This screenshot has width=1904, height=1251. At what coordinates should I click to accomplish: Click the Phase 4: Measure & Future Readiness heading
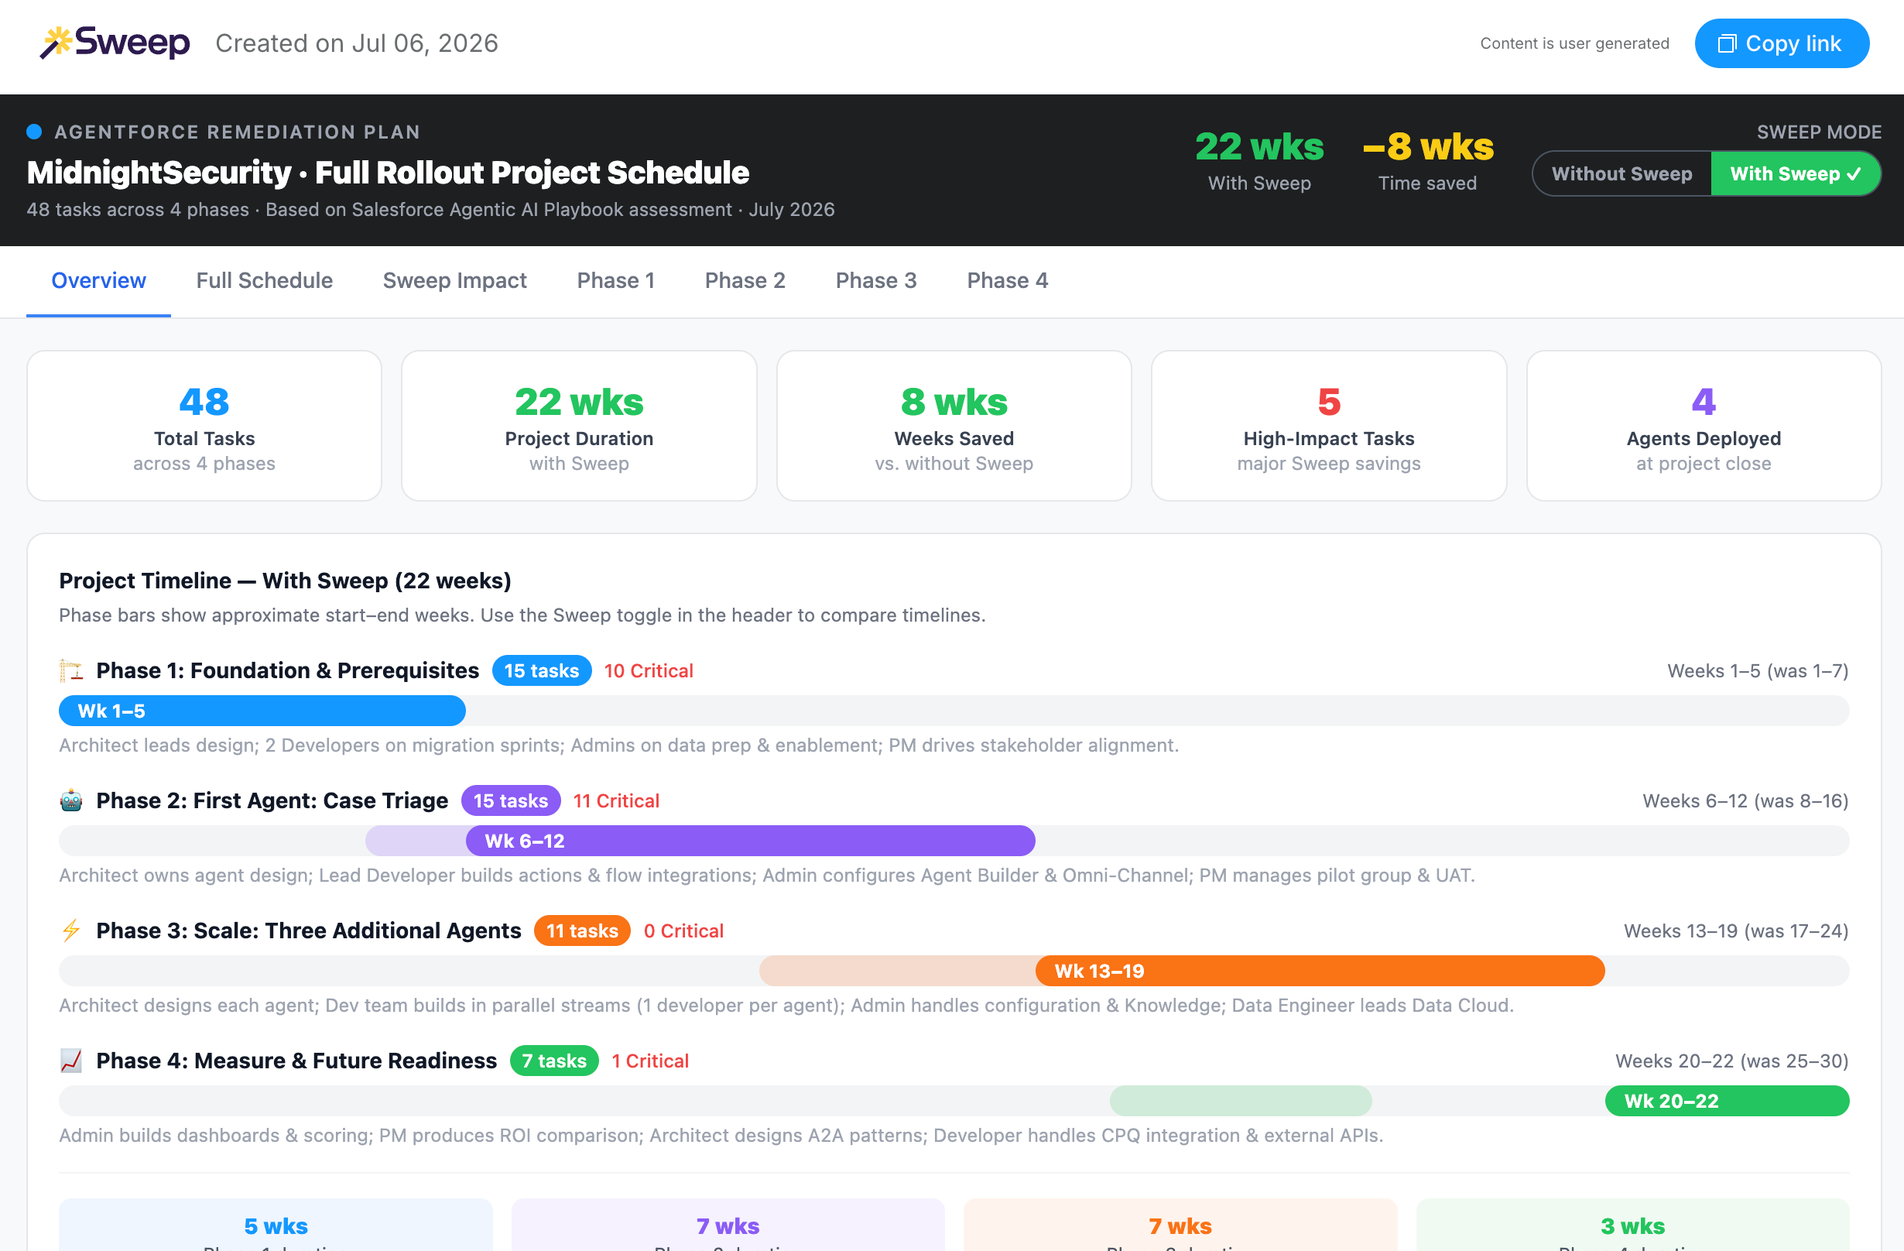296,1061
